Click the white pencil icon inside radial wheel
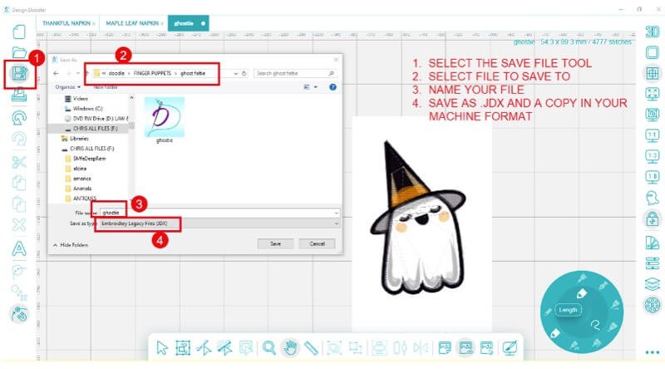Screen dimensions: 665x369 (x=581, y=293)
